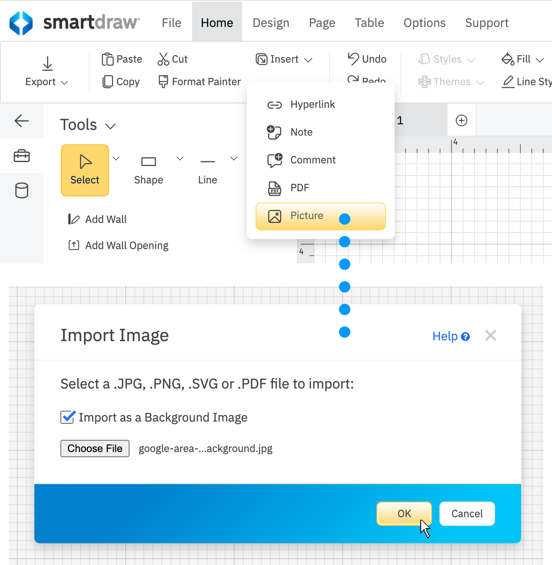Click the database icon in the left sidebar

(x=22, y=190)
